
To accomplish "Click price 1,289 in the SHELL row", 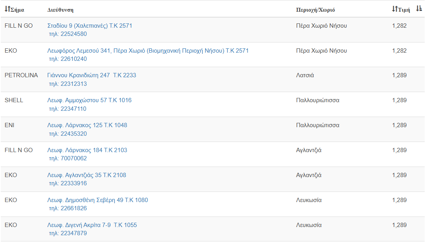I will pos(399,100).
